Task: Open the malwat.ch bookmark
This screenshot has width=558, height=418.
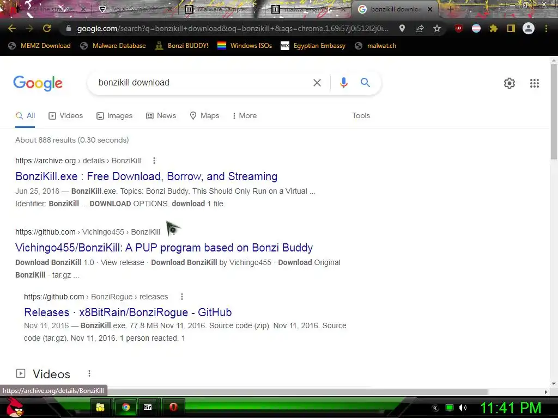Action: (x=376, y=46)
